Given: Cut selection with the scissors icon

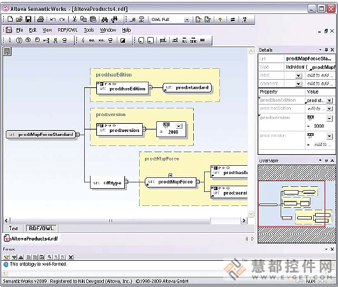Looking at the screenshot, I should 75,19.
